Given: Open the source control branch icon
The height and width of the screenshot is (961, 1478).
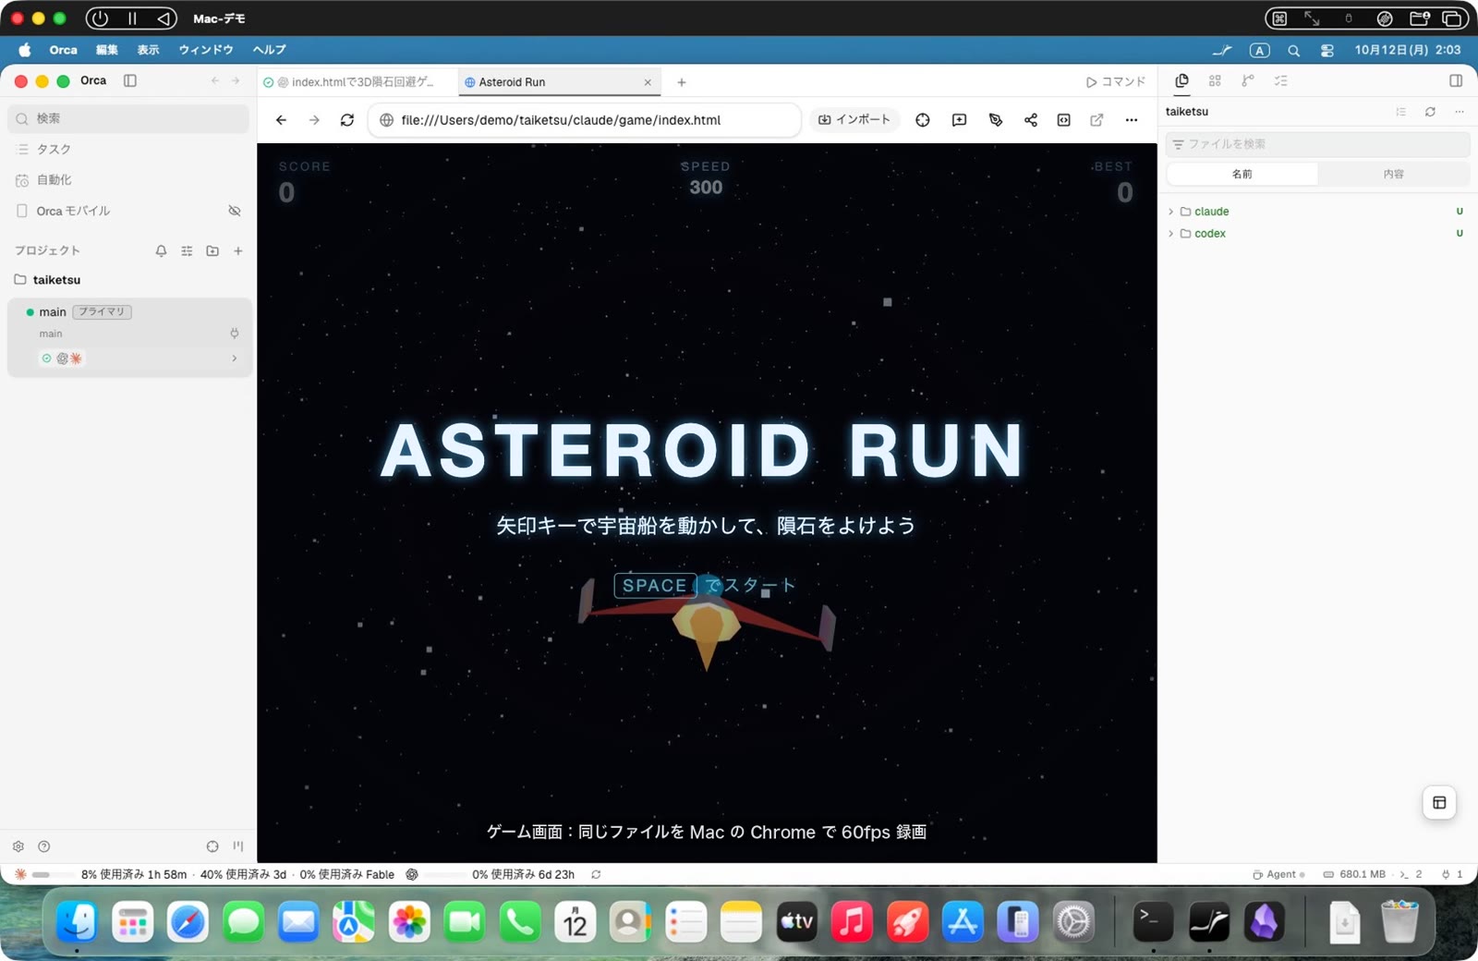Looking at the screenshot, I should [1248, 81].
